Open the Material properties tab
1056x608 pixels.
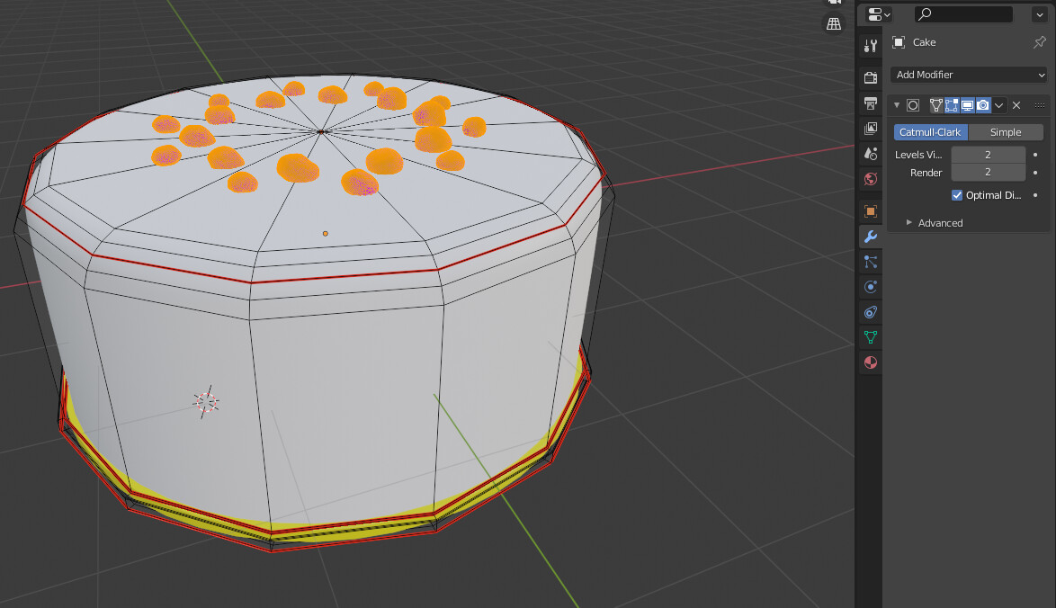[870, 362]
